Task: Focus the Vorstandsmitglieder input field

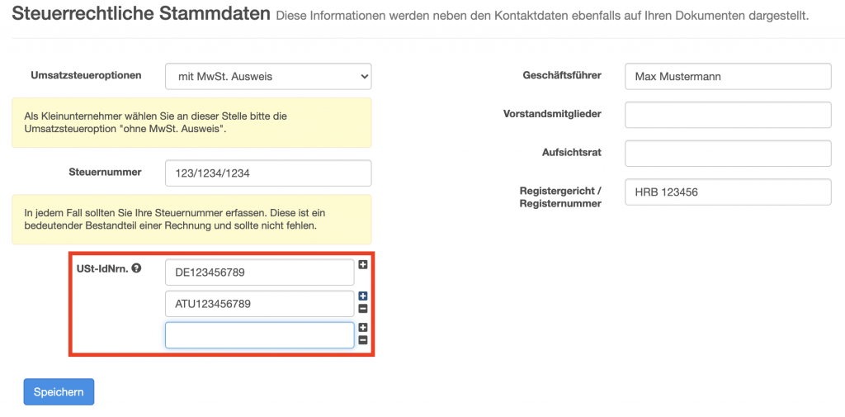Action: (x=728, y=115)
